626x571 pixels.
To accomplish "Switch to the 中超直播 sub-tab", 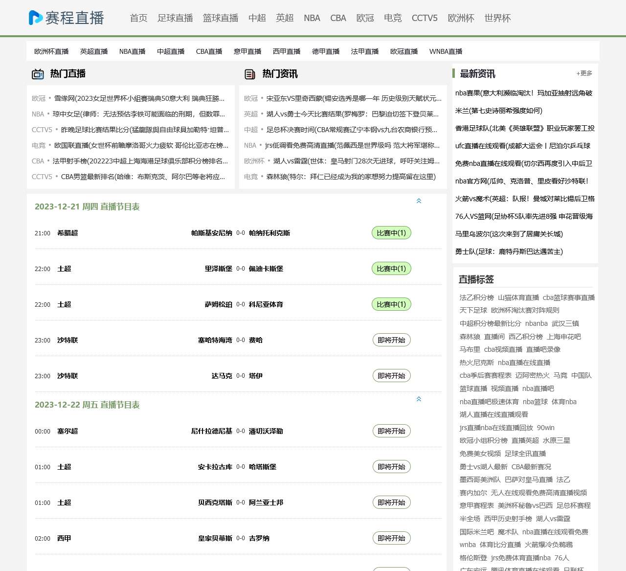I will pos(171,51).
